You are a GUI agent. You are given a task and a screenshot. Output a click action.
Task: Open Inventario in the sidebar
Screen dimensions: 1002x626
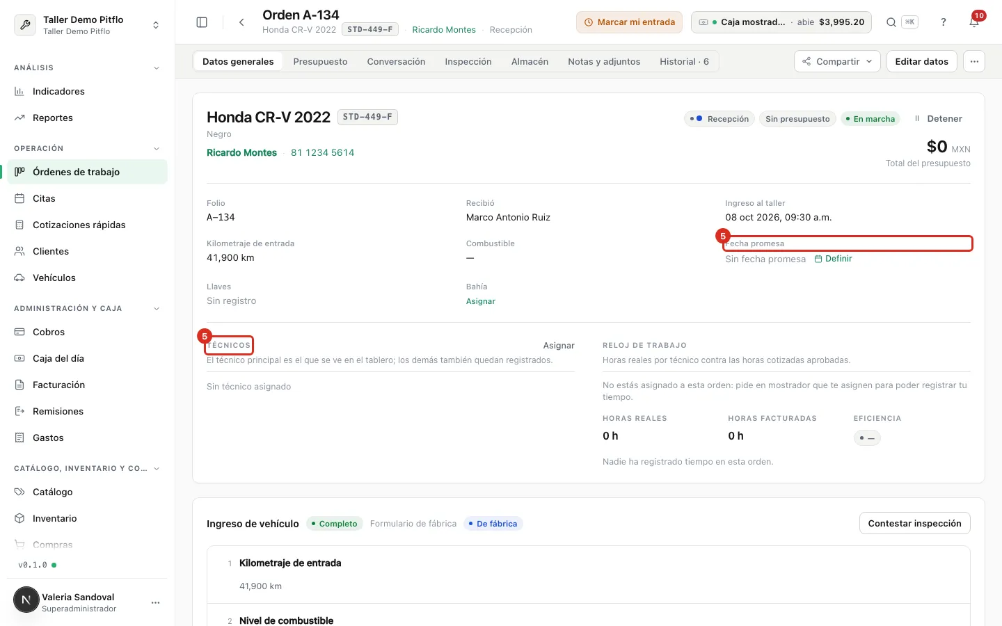pyautogui.click(x=88, y=518)
